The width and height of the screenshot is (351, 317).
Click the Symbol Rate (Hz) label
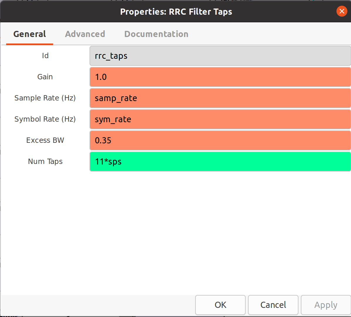tap(45, 119)
